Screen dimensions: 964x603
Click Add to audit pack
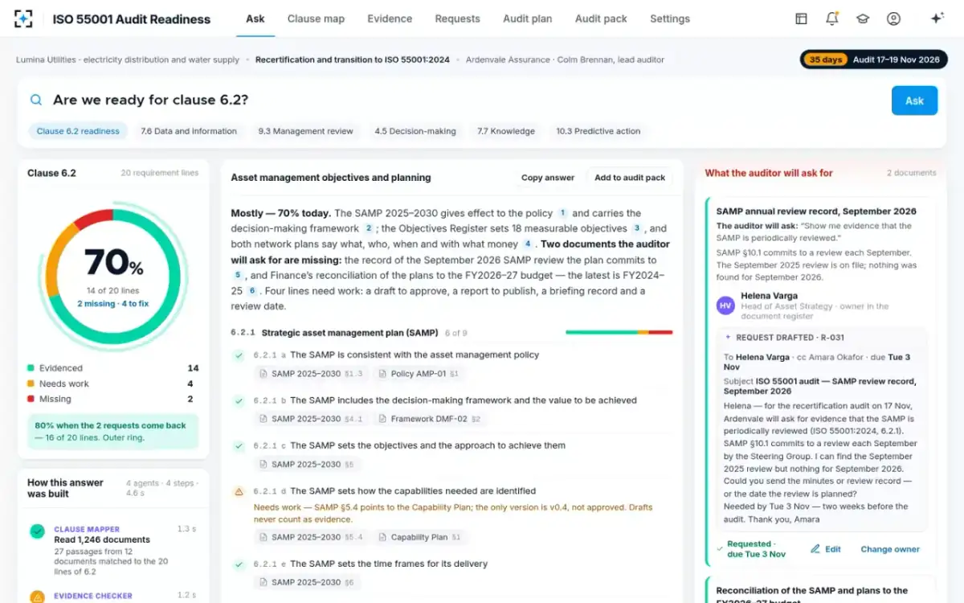pos(630,178)
